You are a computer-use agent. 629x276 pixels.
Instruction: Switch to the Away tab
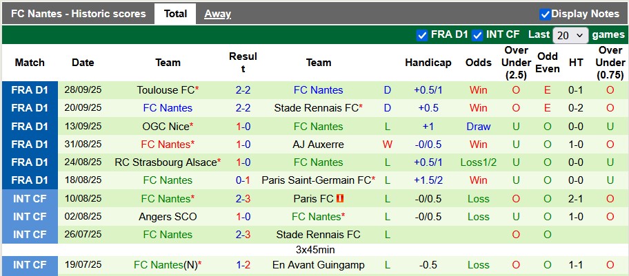coord(218,14)
